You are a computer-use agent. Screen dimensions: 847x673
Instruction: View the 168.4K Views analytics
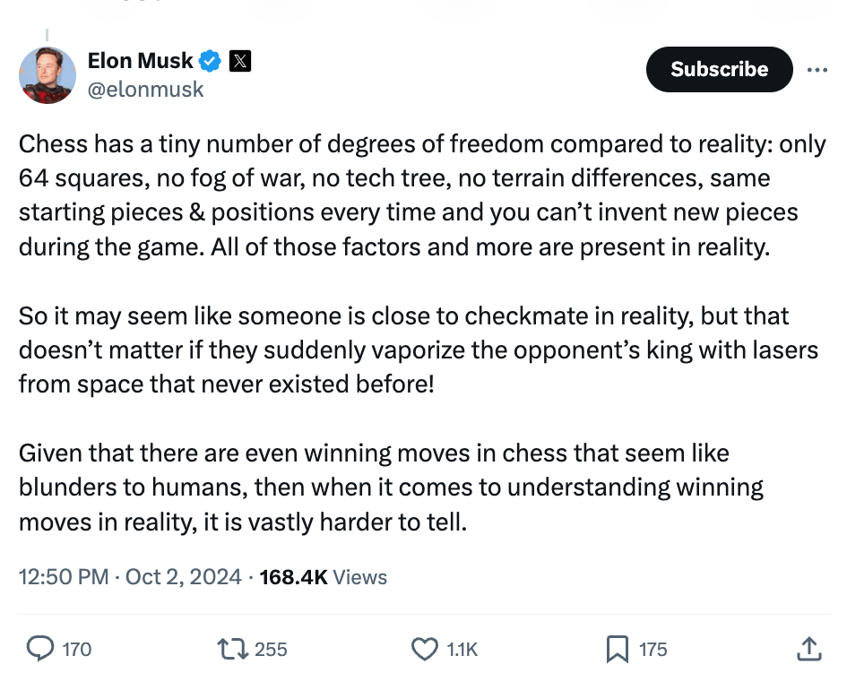(323, 576)
